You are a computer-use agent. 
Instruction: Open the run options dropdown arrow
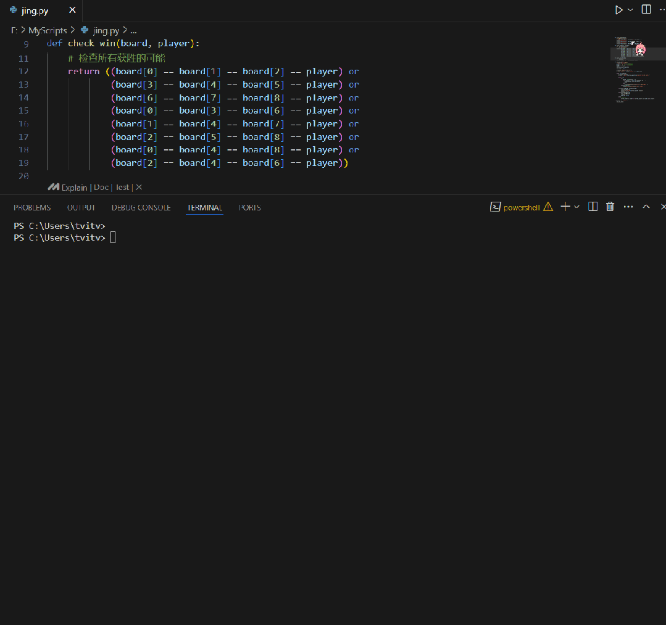click(630, 10)
